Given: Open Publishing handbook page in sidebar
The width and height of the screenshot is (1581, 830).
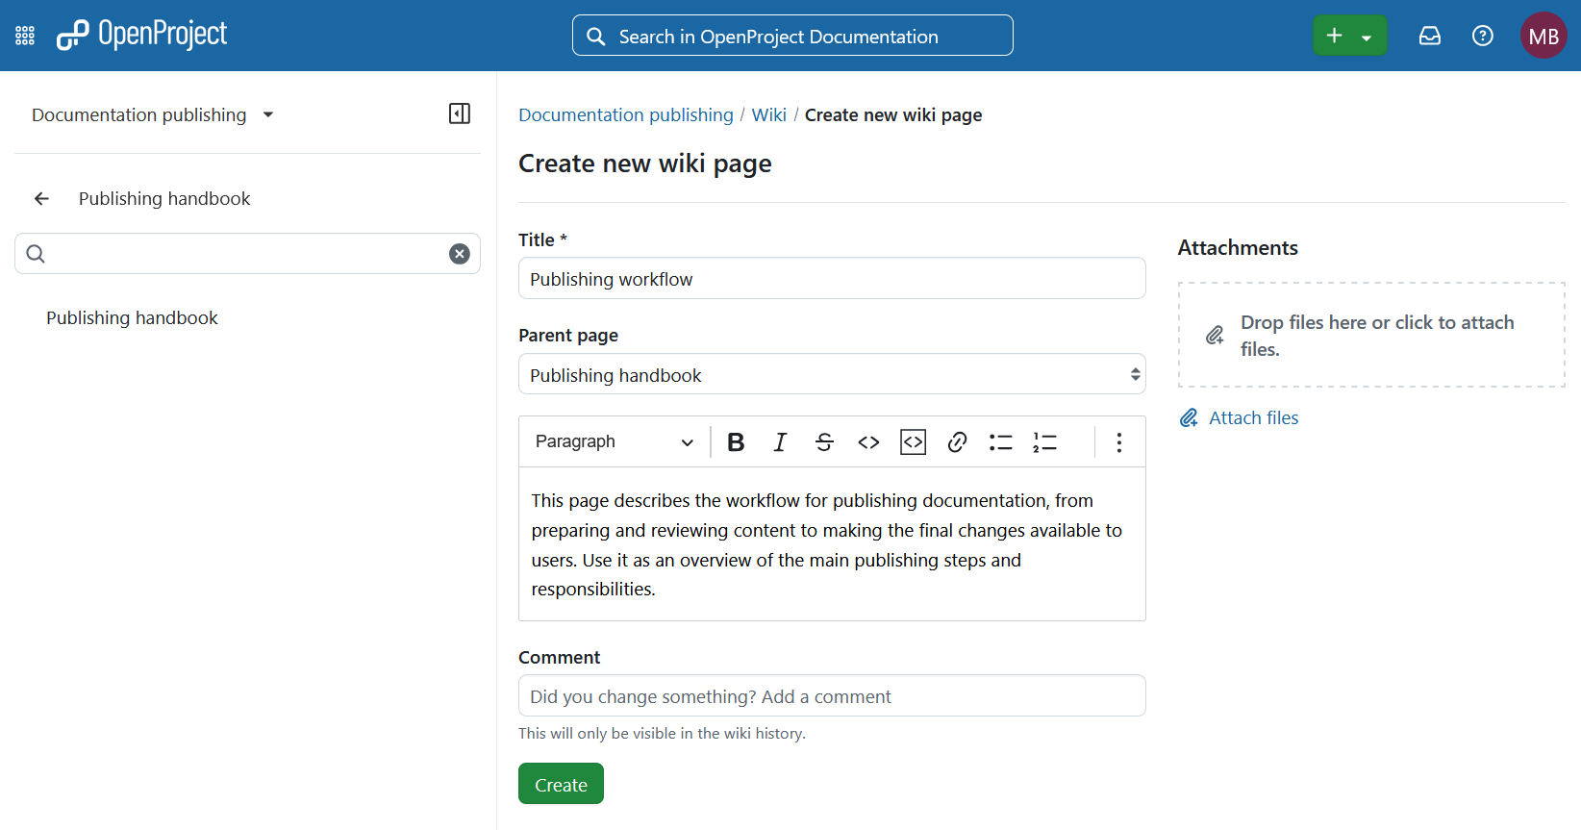Looking at the screenshot, I should pyautogui.click(x=132, y=317).
